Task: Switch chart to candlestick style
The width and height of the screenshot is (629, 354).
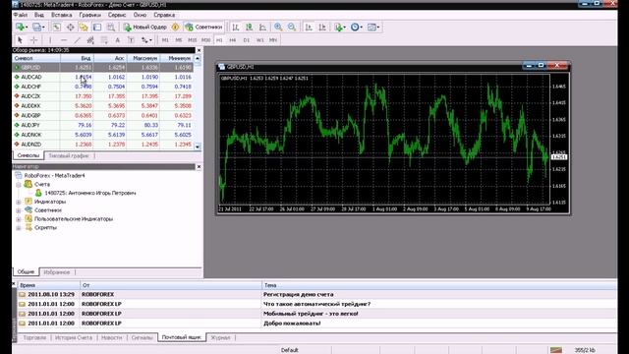Action: [249, 27]
